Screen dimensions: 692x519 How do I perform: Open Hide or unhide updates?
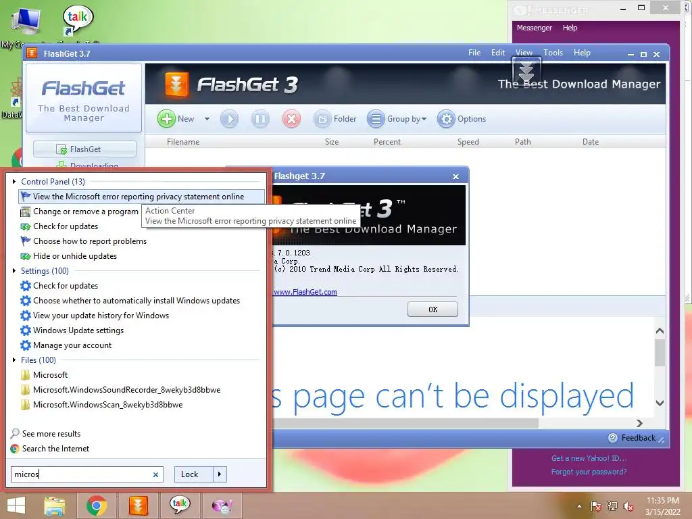click(x=68, y=256)
